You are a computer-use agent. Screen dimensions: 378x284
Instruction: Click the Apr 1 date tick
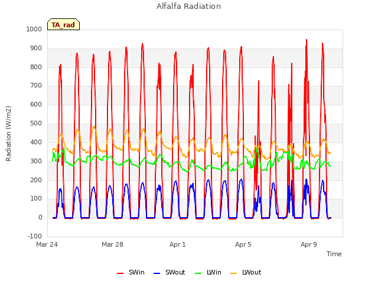(x=178, y=244)
